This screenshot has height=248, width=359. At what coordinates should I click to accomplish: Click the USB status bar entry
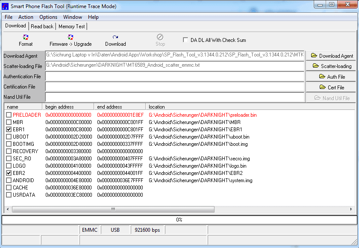click(115, 230)
